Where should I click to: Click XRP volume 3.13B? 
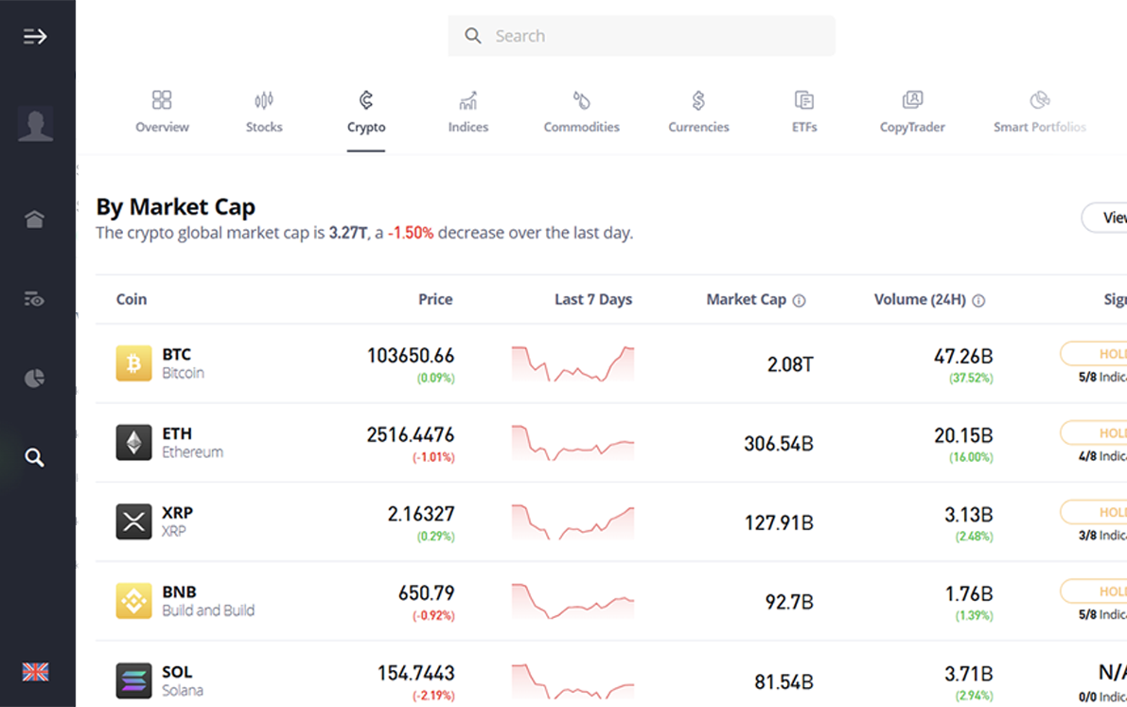click(969, 514)
